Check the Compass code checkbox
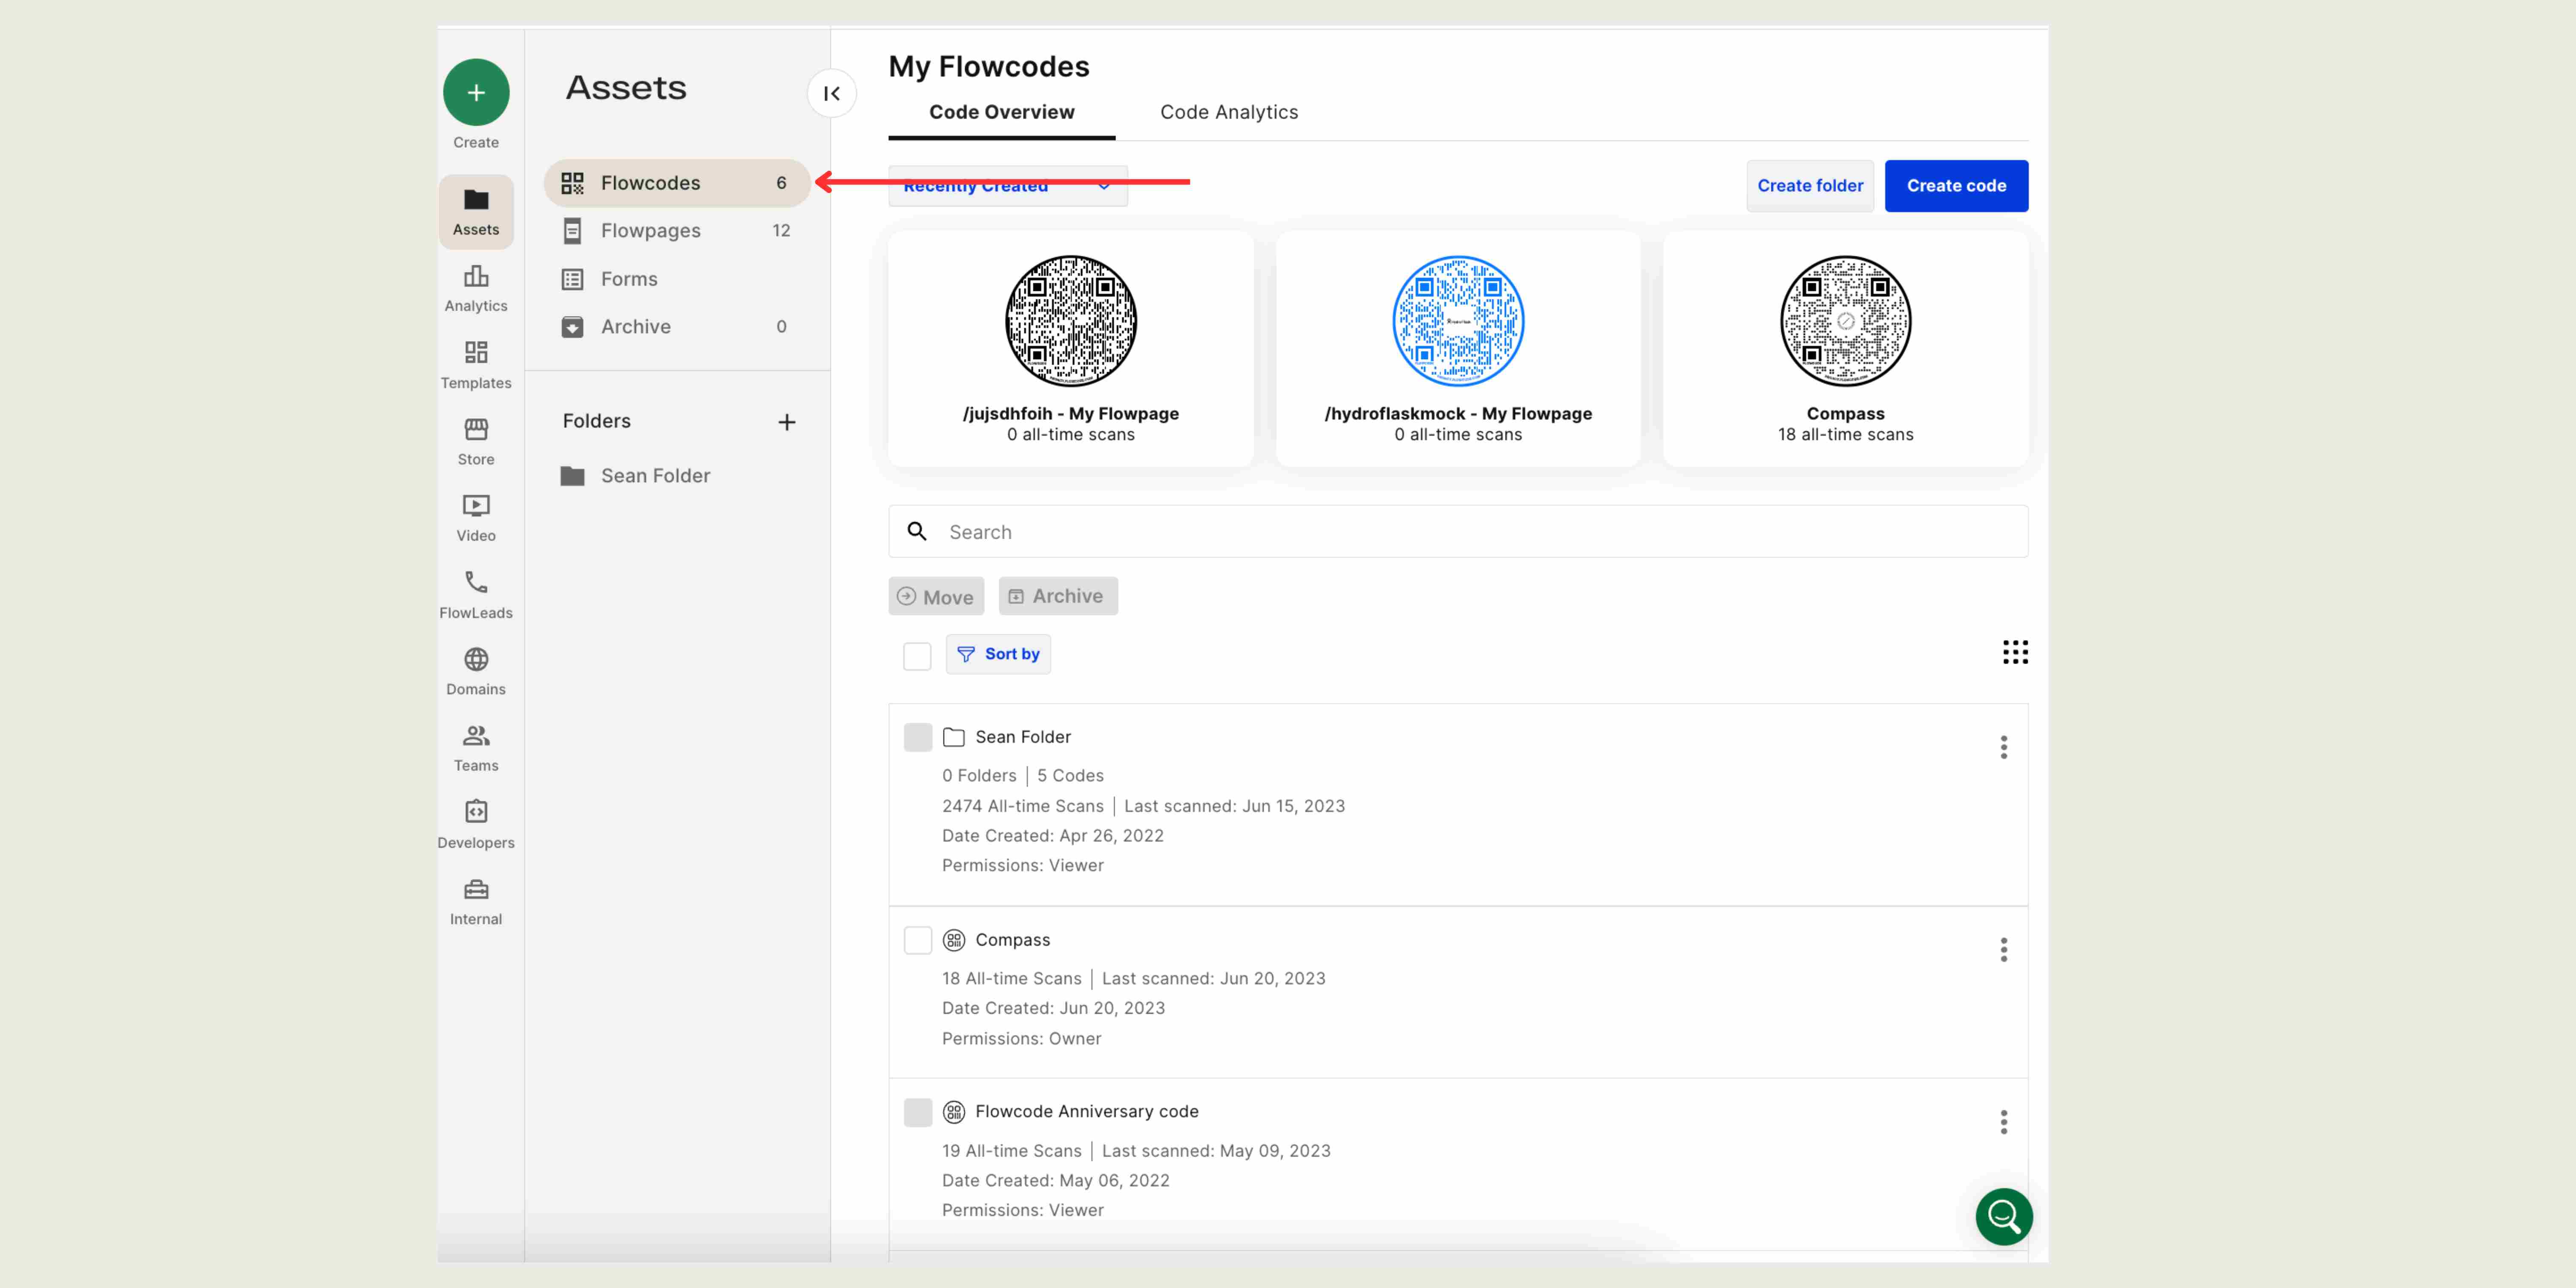Viewport: 2576px width, 1288px height. point(917,940)
